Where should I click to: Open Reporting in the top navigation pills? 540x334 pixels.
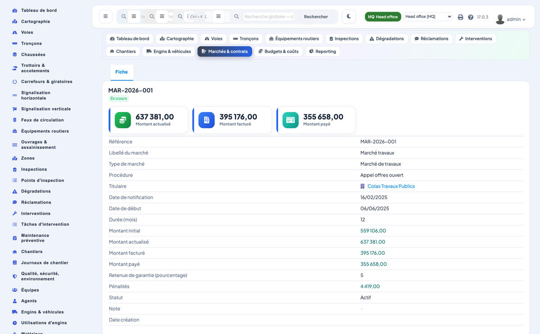coord(323,51)
